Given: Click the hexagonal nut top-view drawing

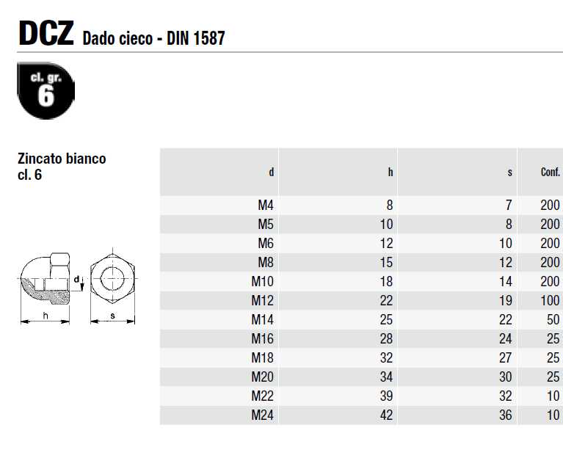Looking at the screenshot, I should tap(112, 278).
